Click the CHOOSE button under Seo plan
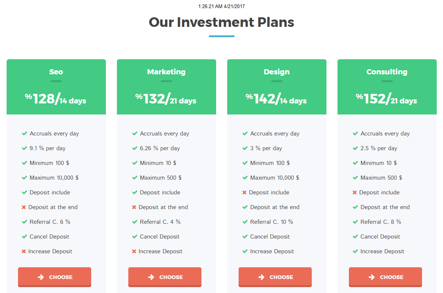Image resolution: width=443 pixels, height=293 pixels. (x=54, y=277)
